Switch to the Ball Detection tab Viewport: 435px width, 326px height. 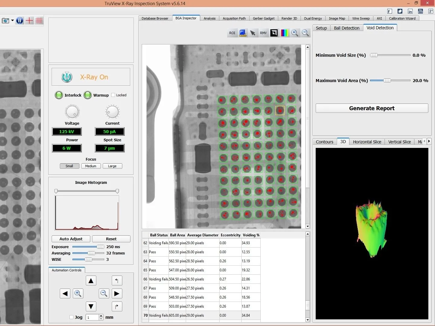346,28
